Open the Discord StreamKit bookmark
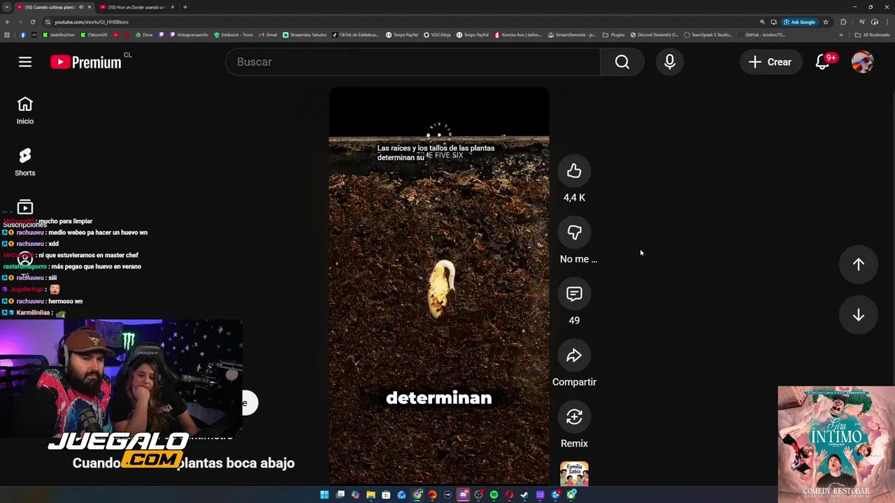 pyautogui.click(x=654, y=35)
